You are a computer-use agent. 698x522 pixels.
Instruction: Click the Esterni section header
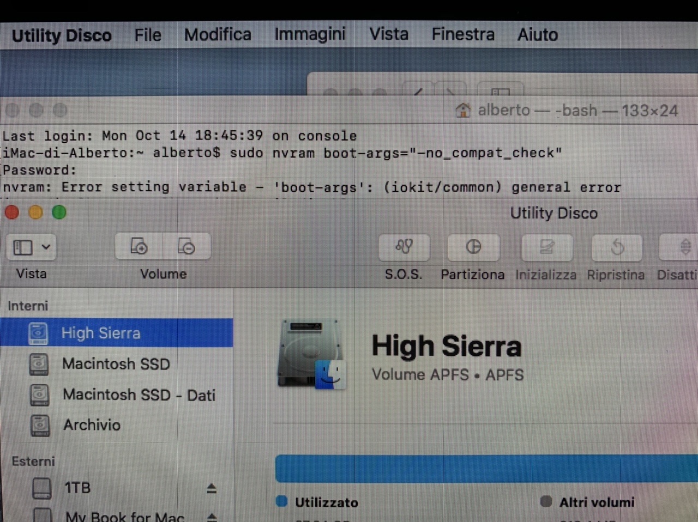[x=33, y=462]
